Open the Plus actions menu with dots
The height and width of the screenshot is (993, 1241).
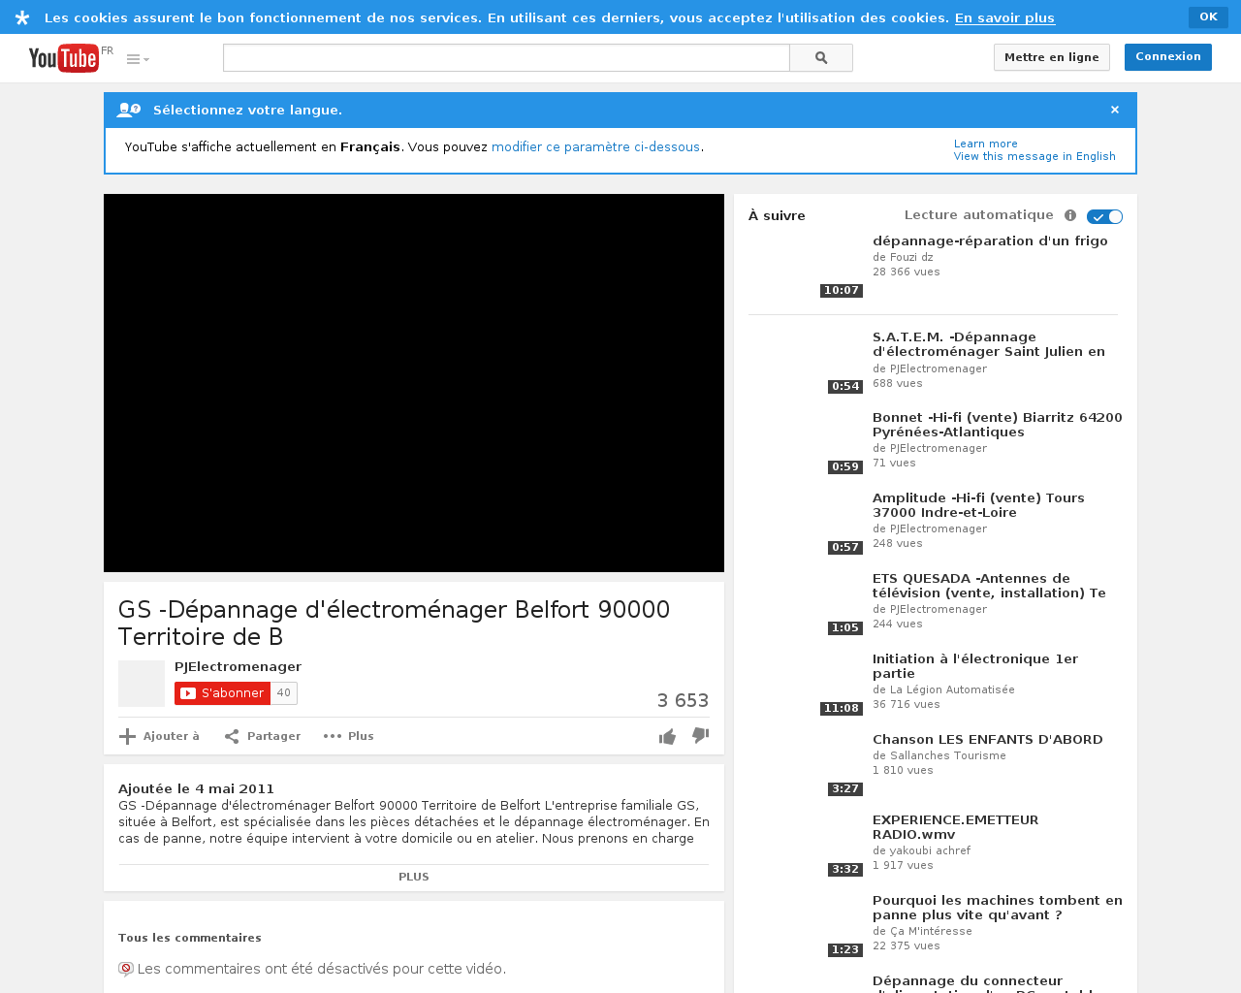click(x=348, y=737)
